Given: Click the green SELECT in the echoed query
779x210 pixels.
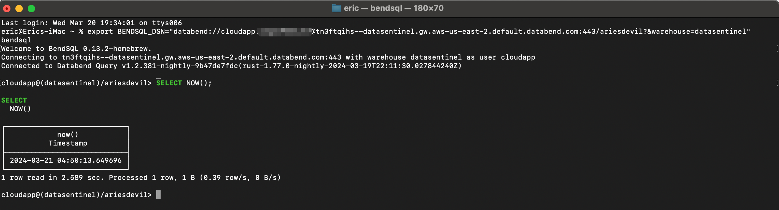Looking at the screenshot, I should click(14, 100).
